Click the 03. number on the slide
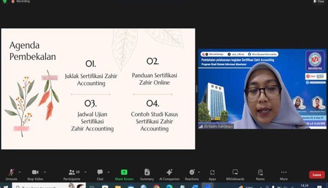 coord(91,103)
